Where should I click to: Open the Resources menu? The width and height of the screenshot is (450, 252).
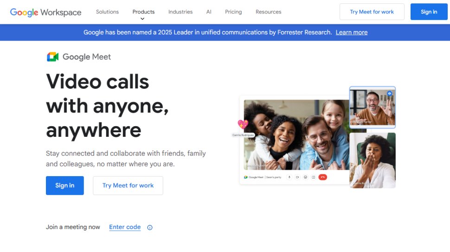click(x=268, y=12)
